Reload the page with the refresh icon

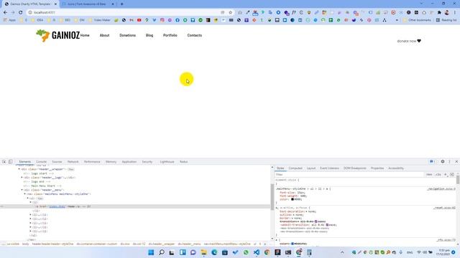[21, 13]
